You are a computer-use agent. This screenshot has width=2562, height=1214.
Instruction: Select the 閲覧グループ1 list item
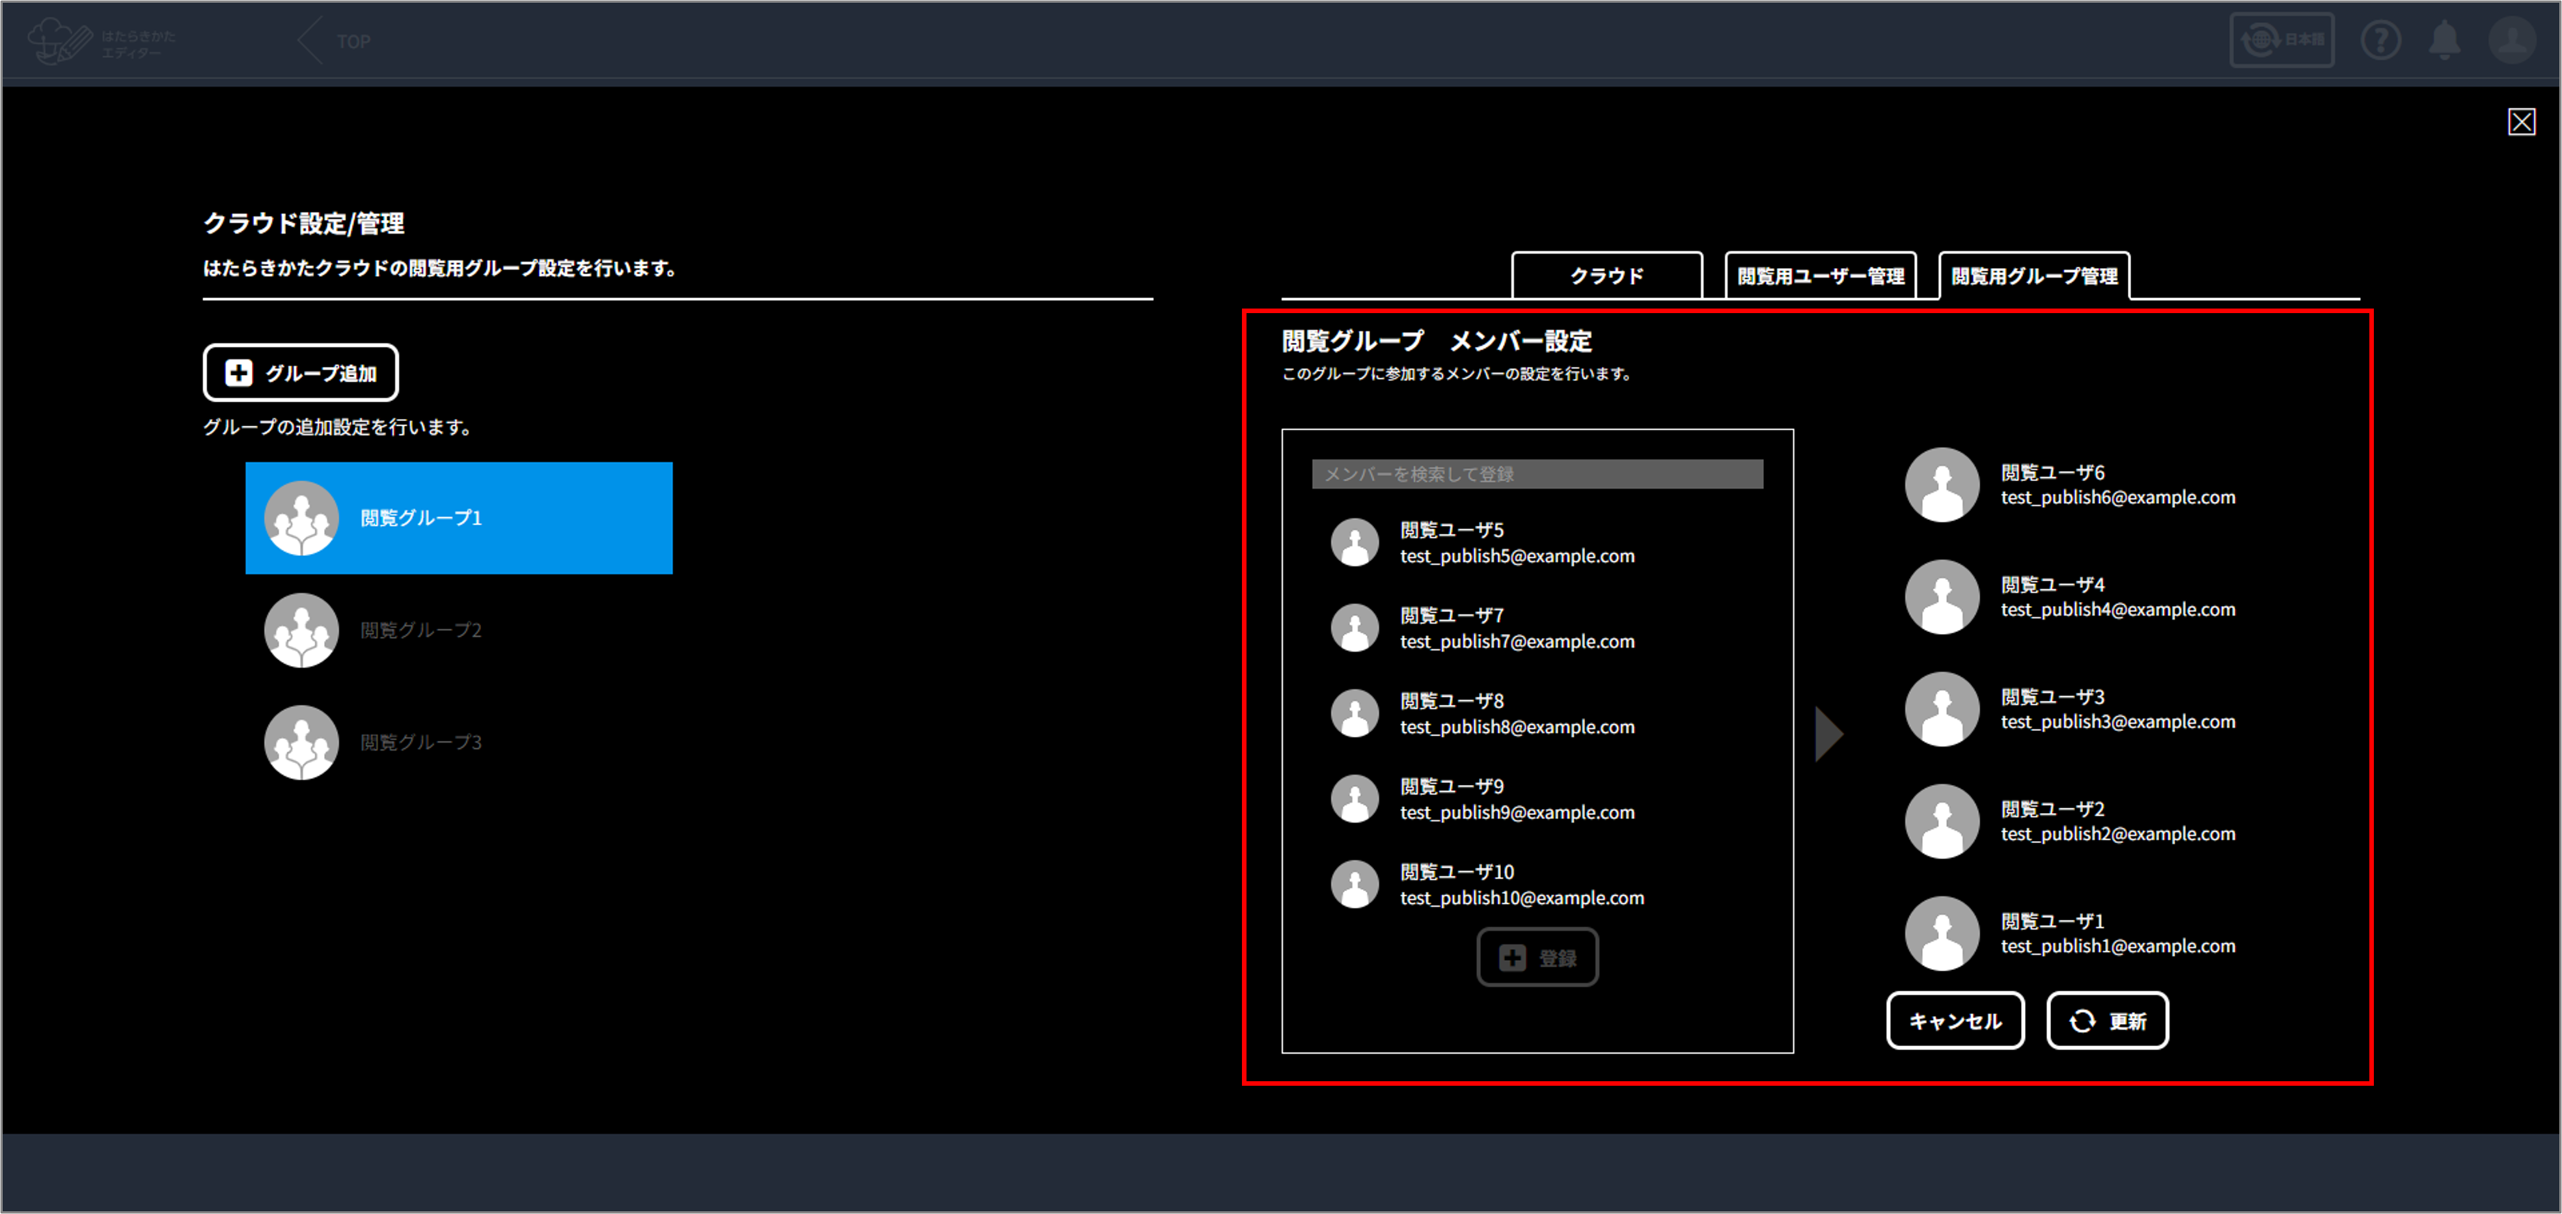point(458,518)
